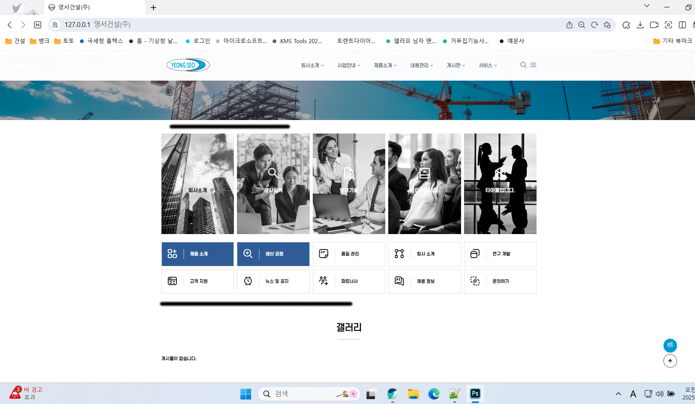The width and height of the screenshot is (695, 404).
Task: Click the 생산 공정 button
Action: [273, 254]
